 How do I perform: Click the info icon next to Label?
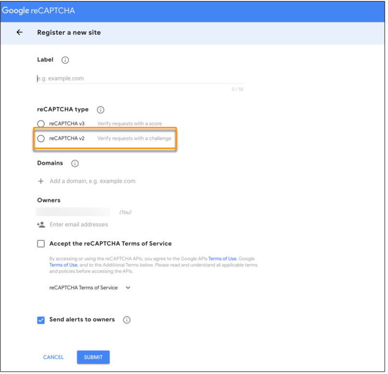[x=65, y=60]
